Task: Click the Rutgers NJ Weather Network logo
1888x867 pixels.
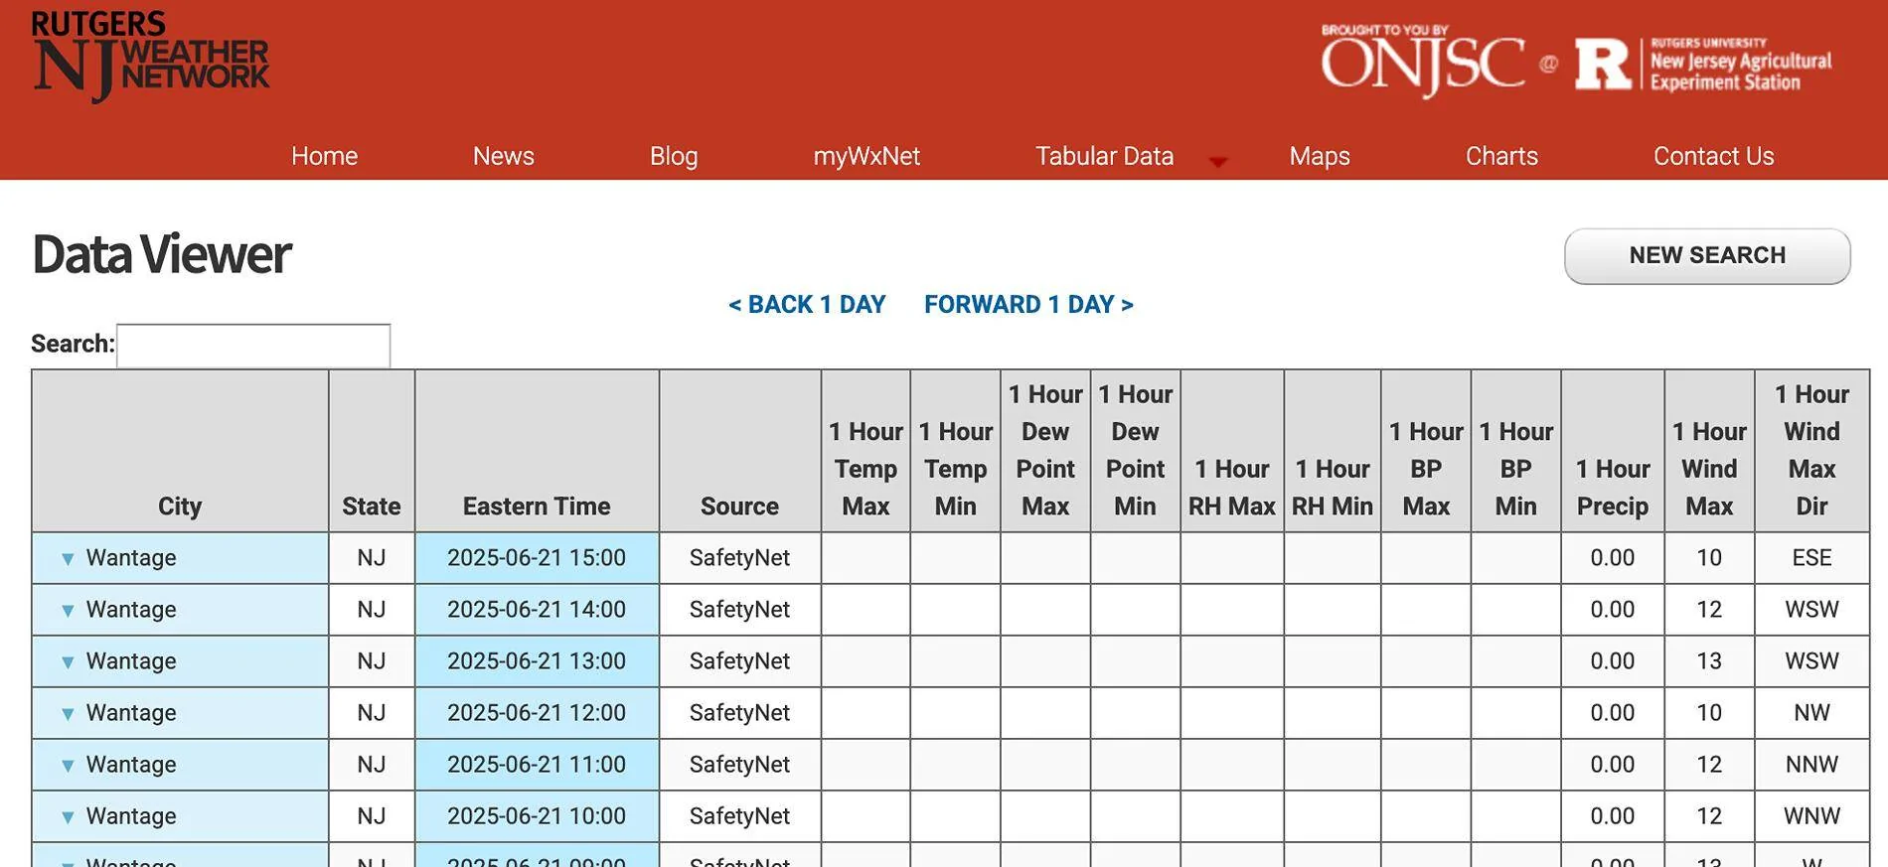Action: (150, 57)
